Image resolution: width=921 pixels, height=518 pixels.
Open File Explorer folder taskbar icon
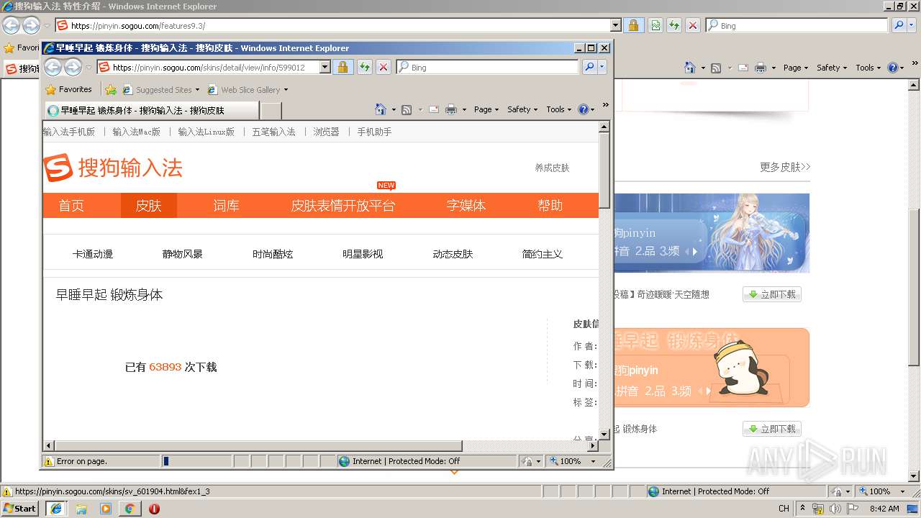(81, 509)
